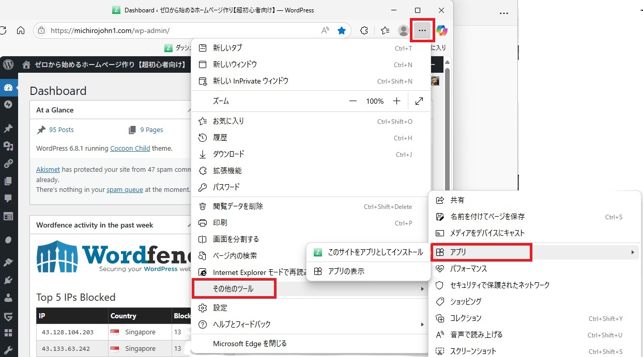Open ショッピング in tools submenu
Screen dimensions: 643x357
coord(535,302)
